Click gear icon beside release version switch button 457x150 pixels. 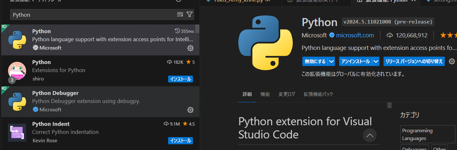[x=452, y=61]
